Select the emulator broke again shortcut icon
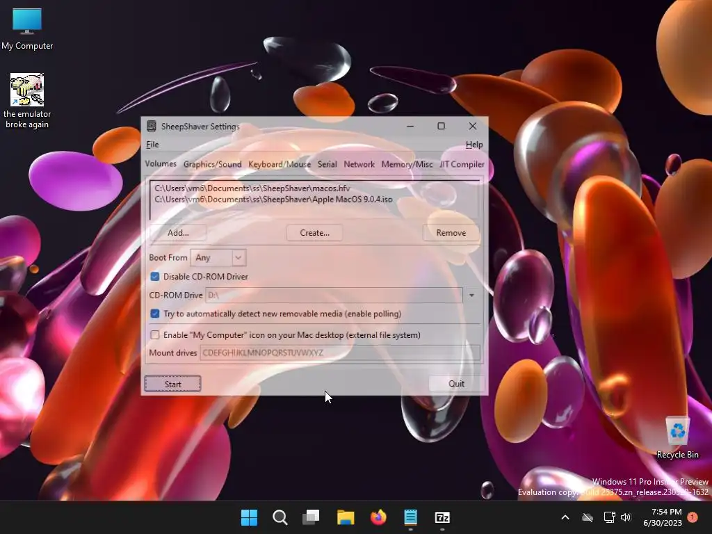The width and height of the screenshot is (712, 534). 27,100
